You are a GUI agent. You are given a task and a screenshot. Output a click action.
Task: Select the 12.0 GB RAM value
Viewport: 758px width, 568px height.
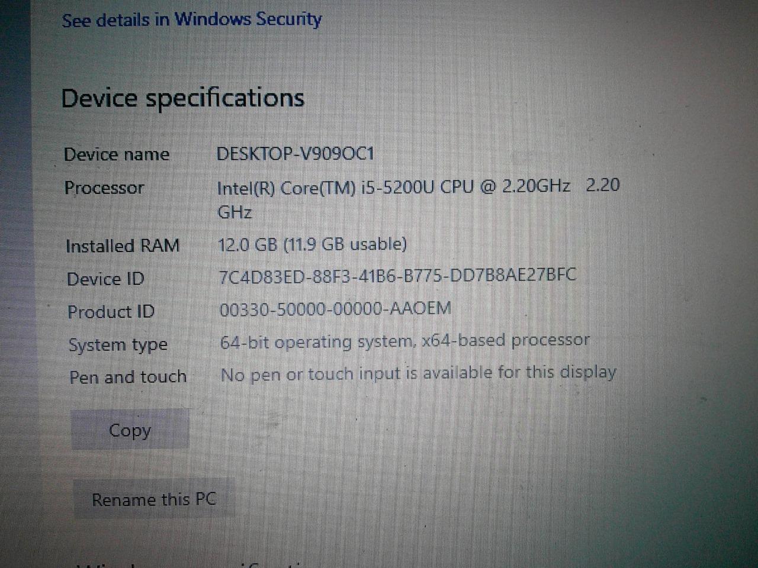point(313,244)
